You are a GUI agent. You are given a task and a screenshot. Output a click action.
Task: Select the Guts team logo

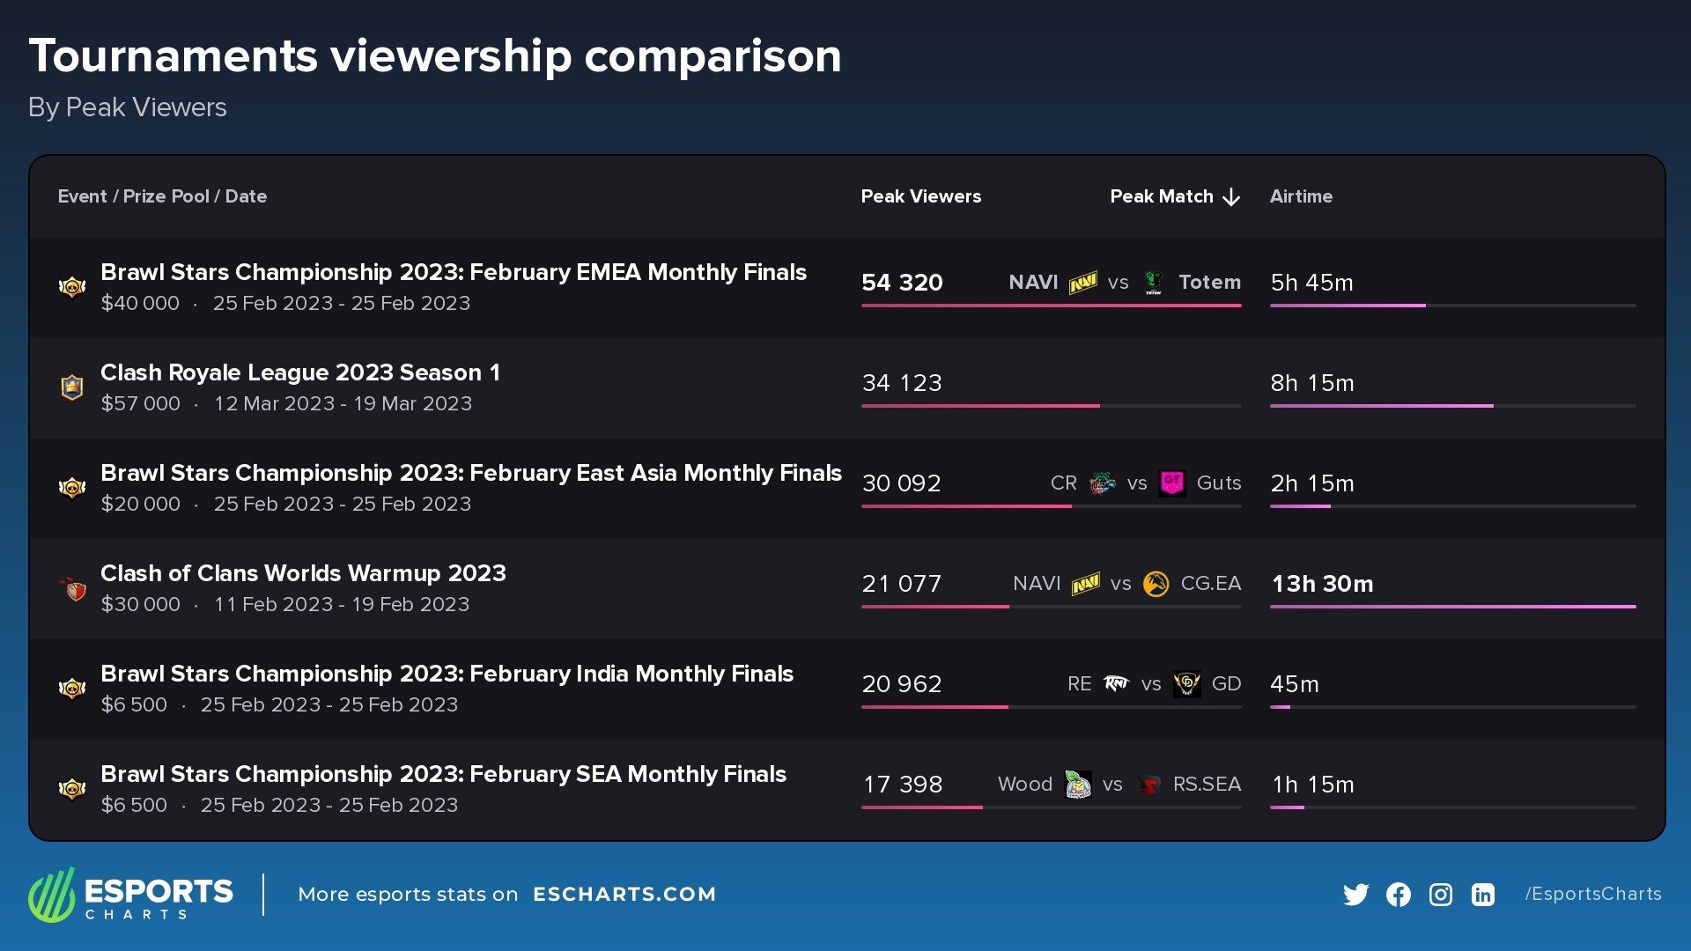coord(1172,483)
